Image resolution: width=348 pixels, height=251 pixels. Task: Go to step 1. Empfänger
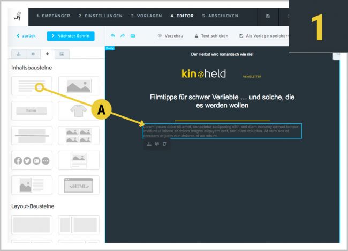tap(54, 16)
